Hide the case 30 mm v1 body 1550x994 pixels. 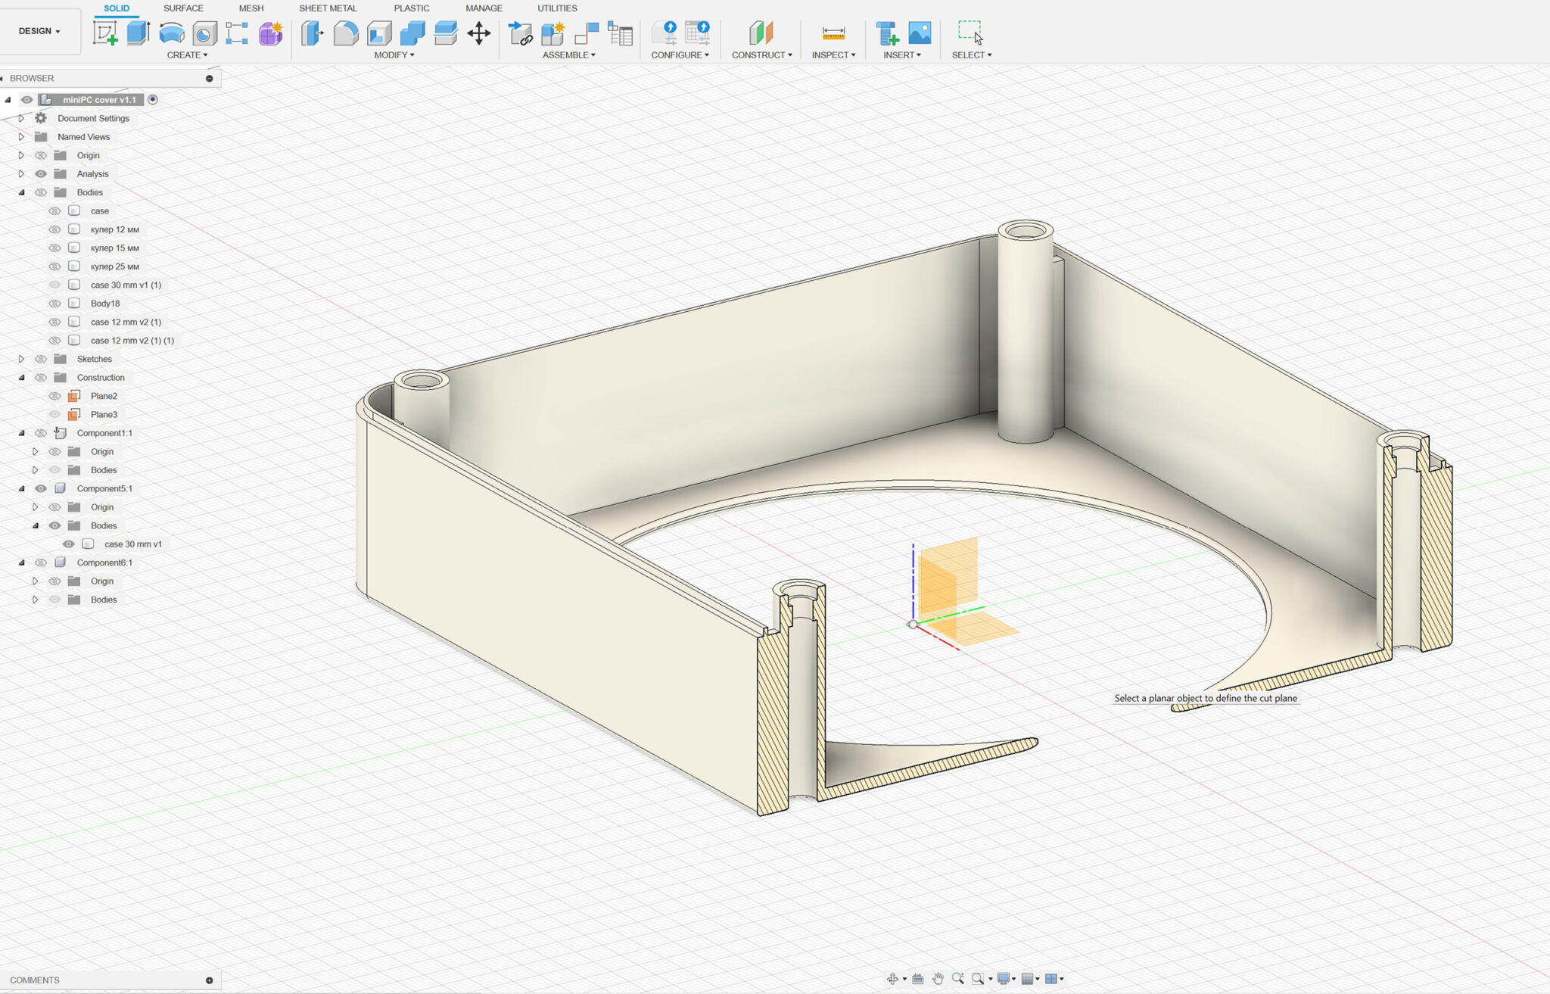[x=69, y=544]
